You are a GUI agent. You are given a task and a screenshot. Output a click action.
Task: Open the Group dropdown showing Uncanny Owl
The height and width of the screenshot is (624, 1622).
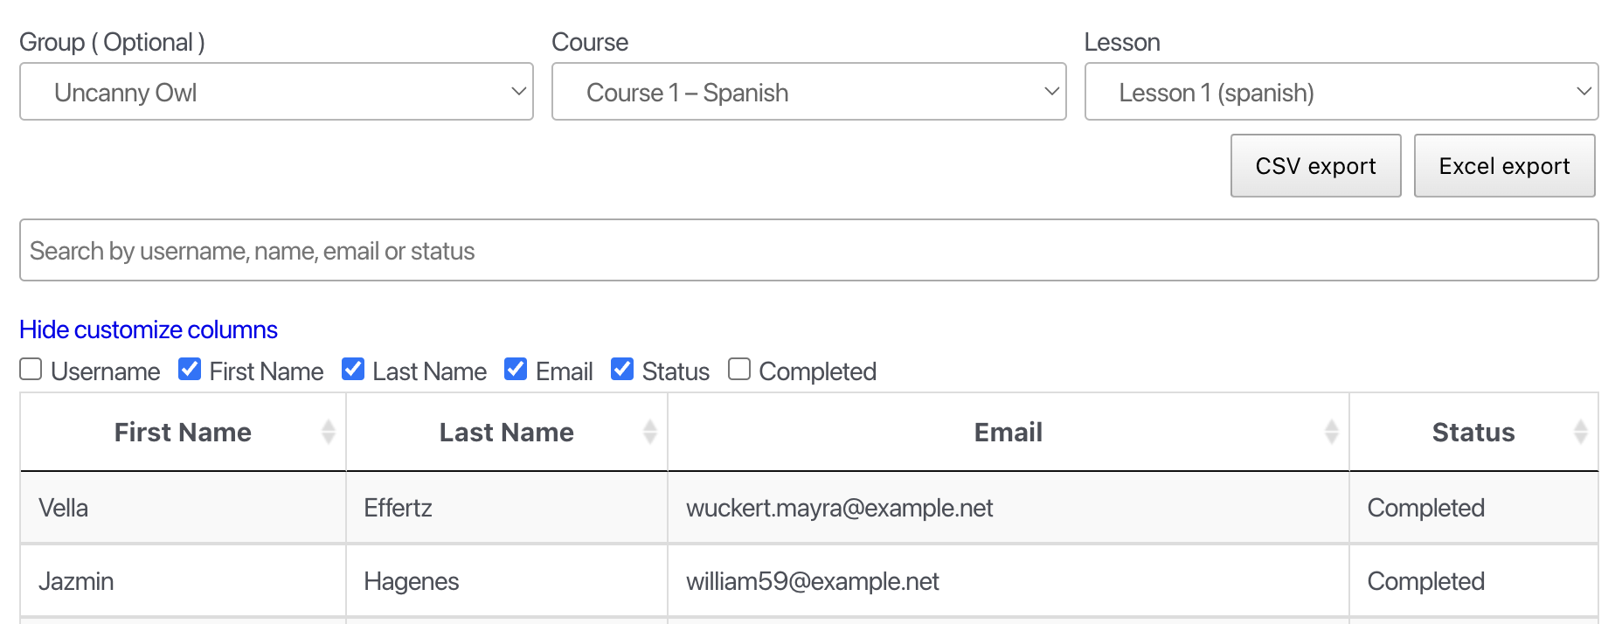(x=276, y=92)
